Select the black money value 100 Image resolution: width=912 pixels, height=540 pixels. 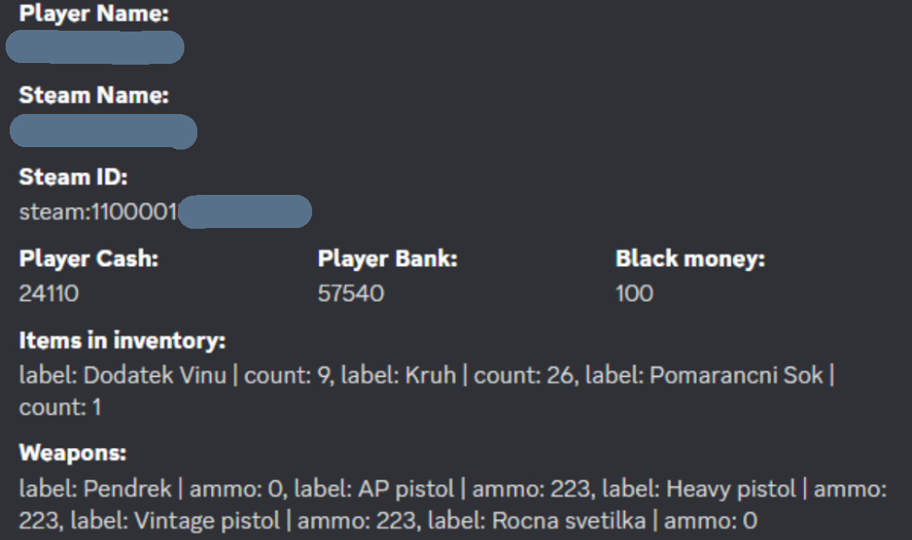pos(634,293)
